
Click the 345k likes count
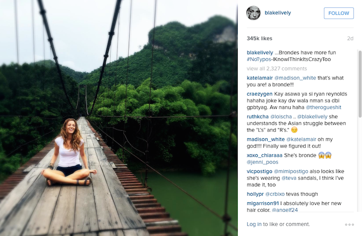point(260,38)
